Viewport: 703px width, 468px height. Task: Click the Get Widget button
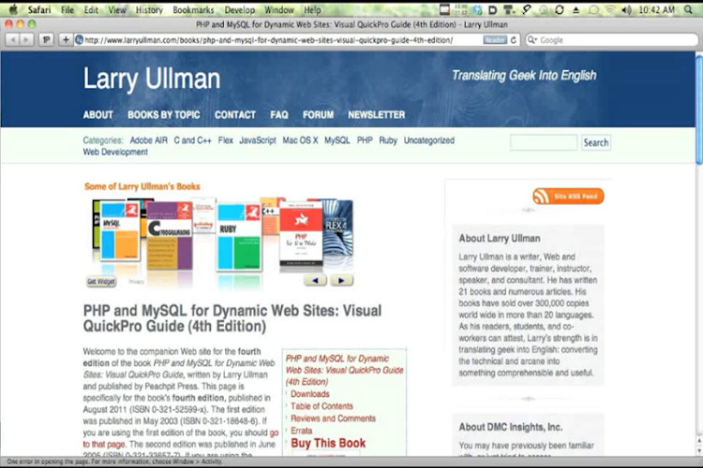click(101, 281)
